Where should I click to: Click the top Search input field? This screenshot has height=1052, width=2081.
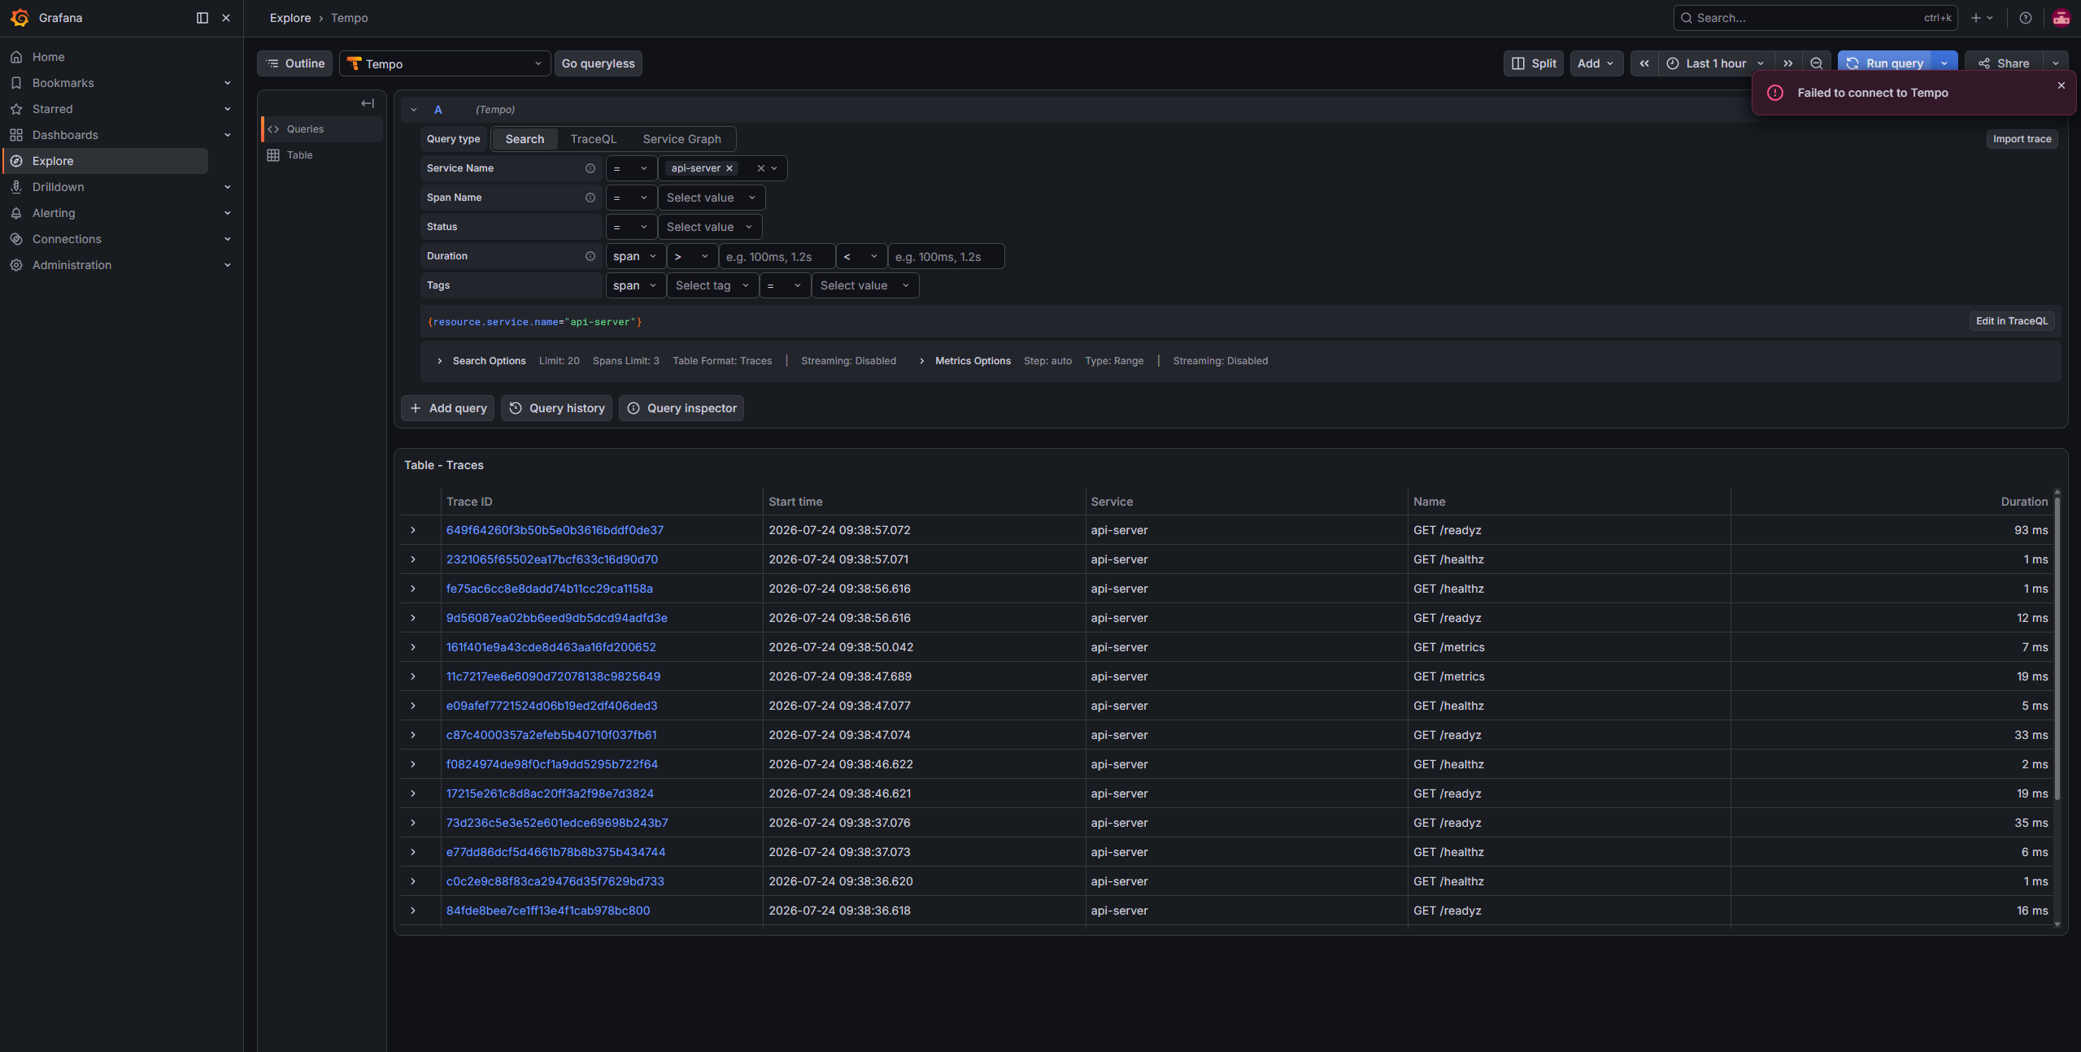(1815, 18)
